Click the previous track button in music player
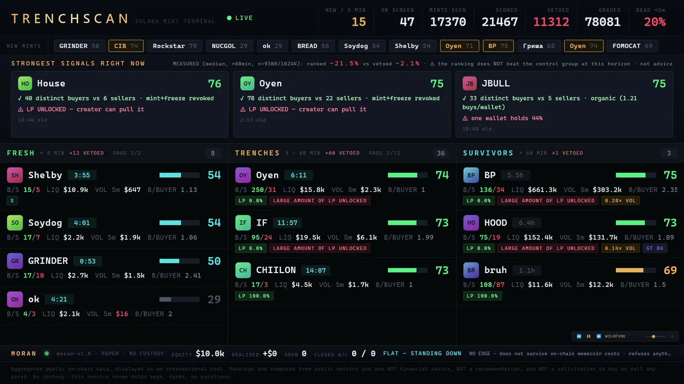Viewport: 684px width, 384px height. [x=579, y=337]
